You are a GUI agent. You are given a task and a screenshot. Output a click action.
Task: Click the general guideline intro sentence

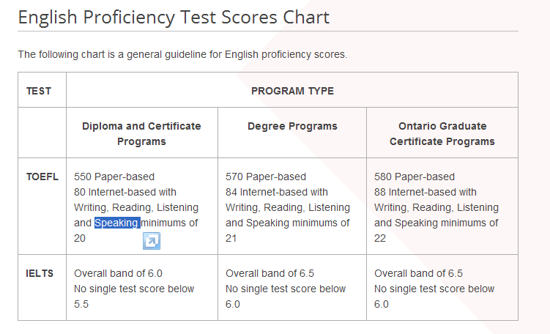tap(182, 54)
